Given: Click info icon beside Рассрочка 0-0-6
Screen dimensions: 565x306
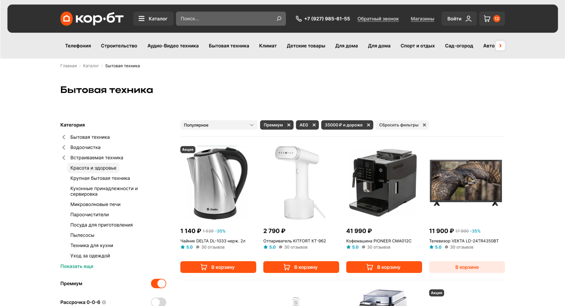Looking at the screenshot, I should 104,302.
